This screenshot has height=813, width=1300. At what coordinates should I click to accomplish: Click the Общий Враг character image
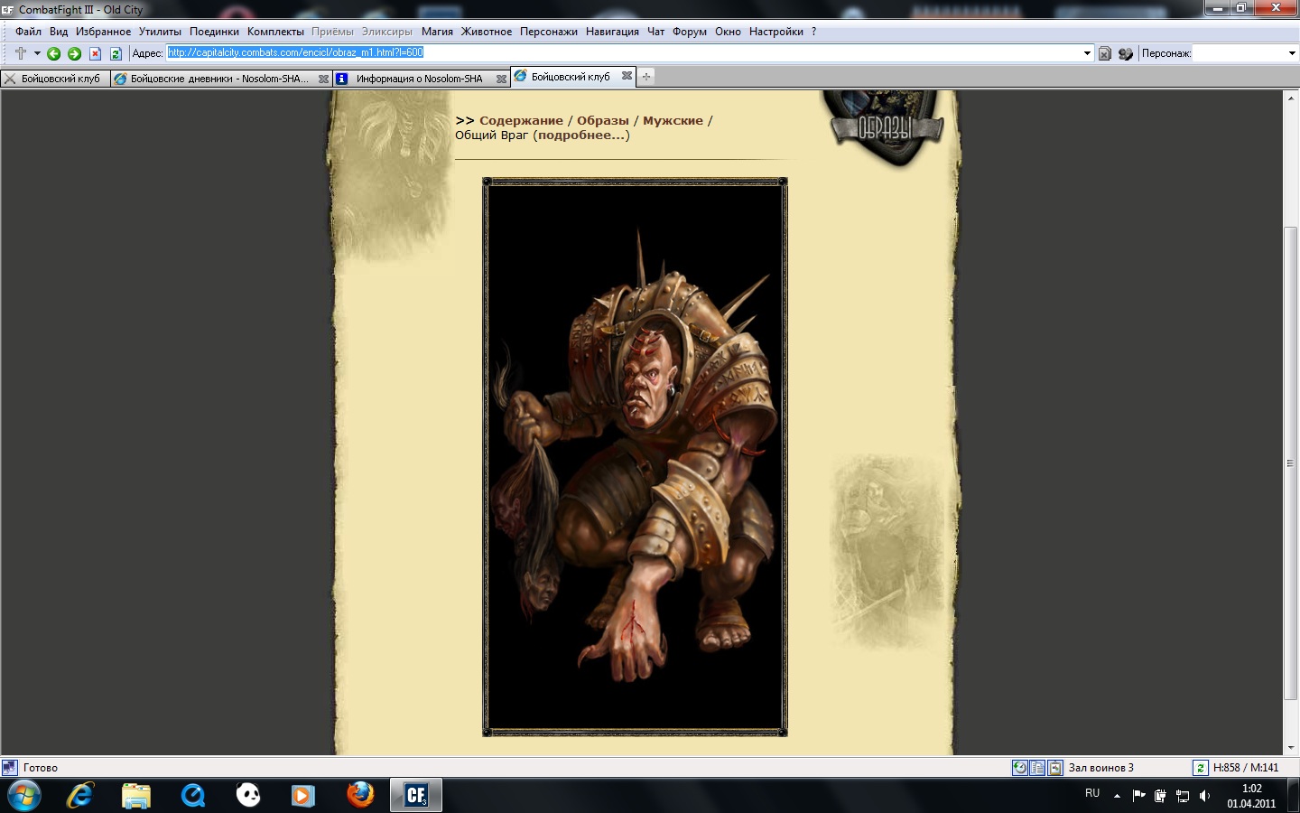(x=635, y=456)
